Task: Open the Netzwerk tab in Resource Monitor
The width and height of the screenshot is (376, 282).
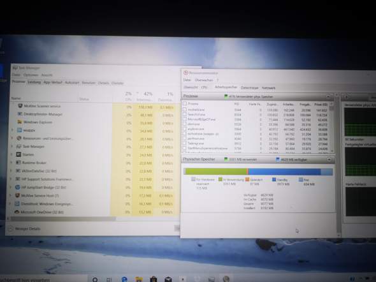Action: [x=268, y=88]
